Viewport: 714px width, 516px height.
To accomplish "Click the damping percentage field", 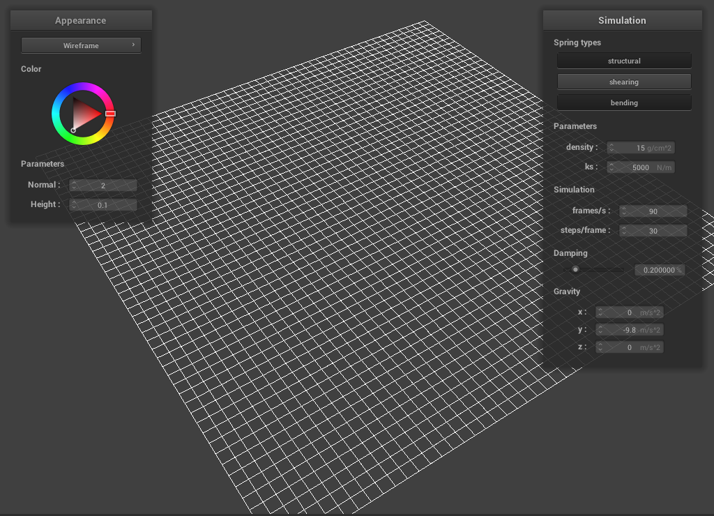I will 660,270.
